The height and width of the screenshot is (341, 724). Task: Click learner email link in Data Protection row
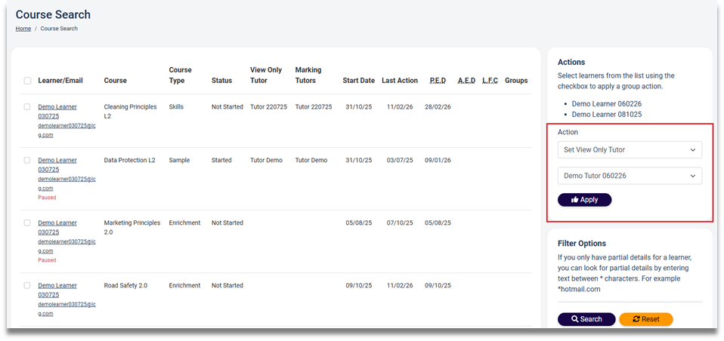67,184
